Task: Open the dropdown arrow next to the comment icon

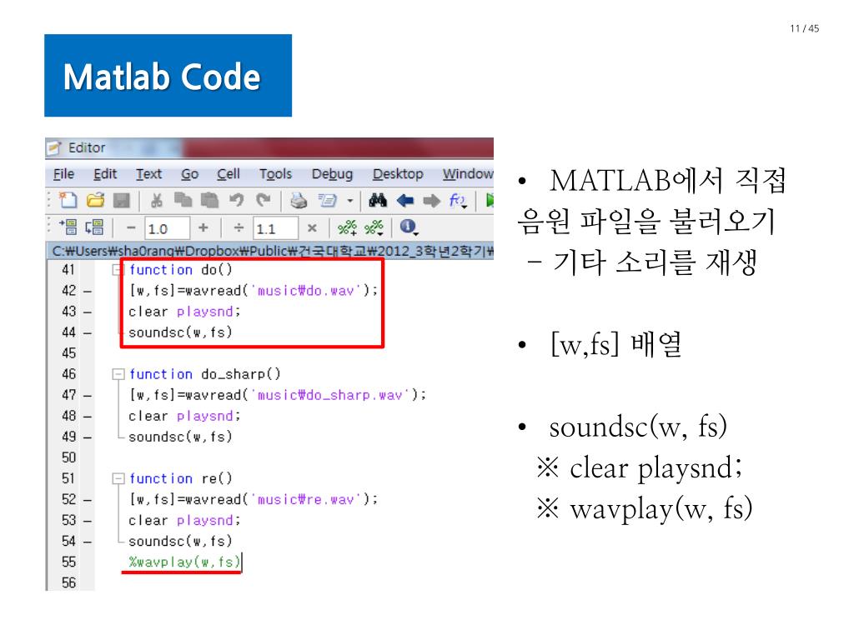Action: (x=349, y=202)
